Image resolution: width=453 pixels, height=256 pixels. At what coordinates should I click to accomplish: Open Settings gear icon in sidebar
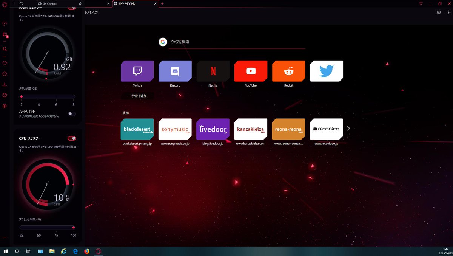pos(5,106)
